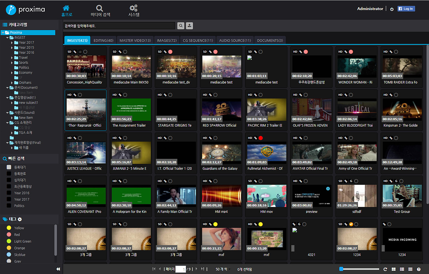429x274 pixels.
Task: Open the IMAGES(72) tab
Action: [167, 40]
